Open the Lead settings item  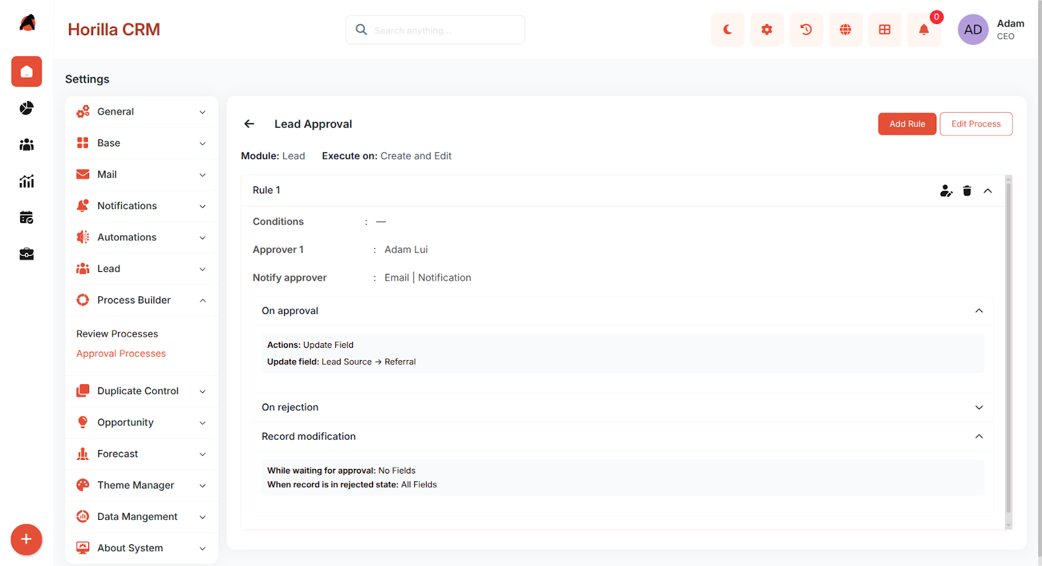(141, 269)
